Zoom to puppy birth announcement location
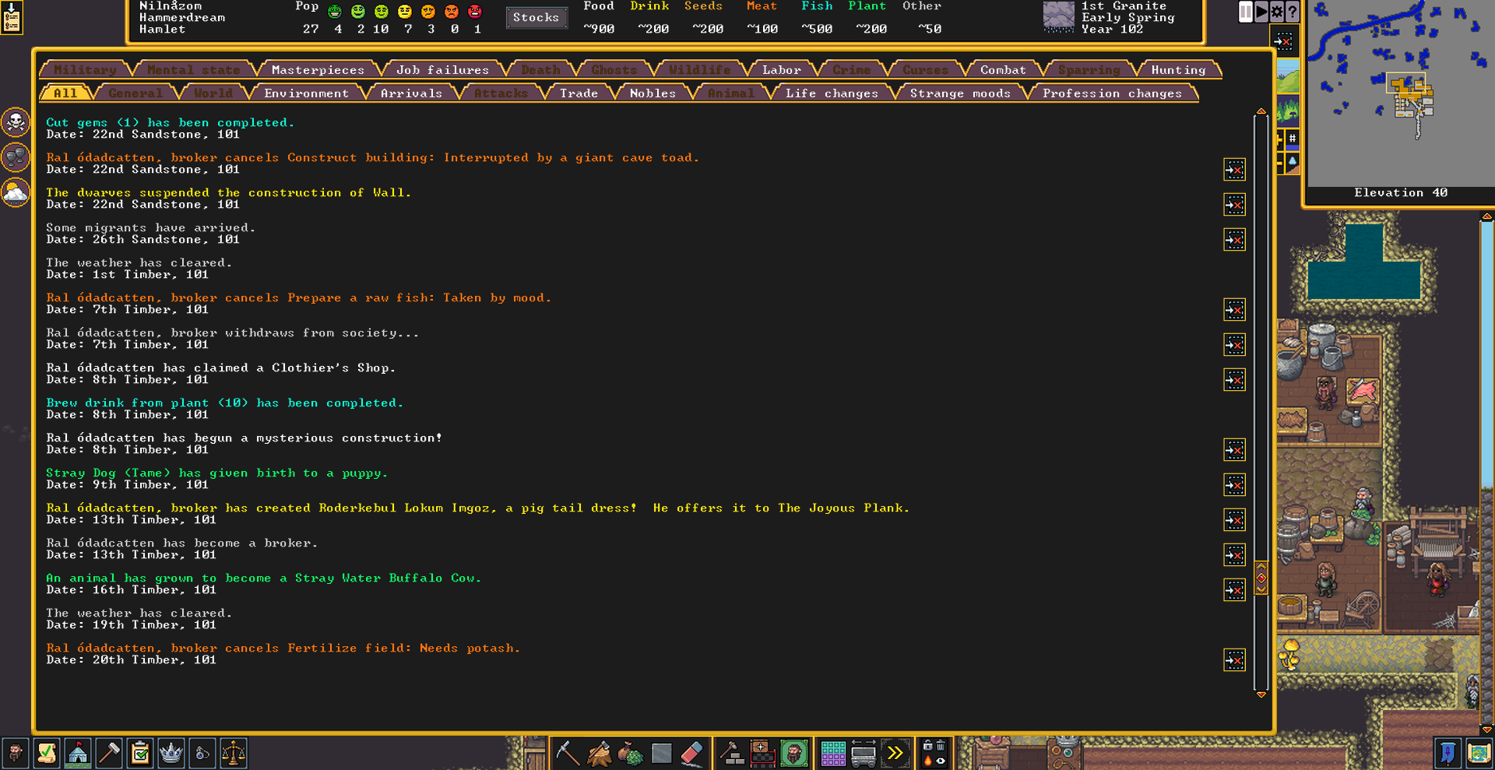 point(1234,485)
